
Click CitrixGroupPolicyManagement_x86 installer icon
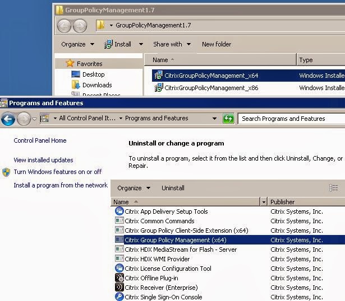click(158, 87)
